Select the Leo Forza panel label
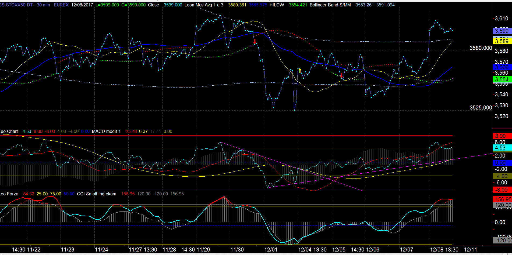This screenshot has width=512, height=255. pos(9,194)
